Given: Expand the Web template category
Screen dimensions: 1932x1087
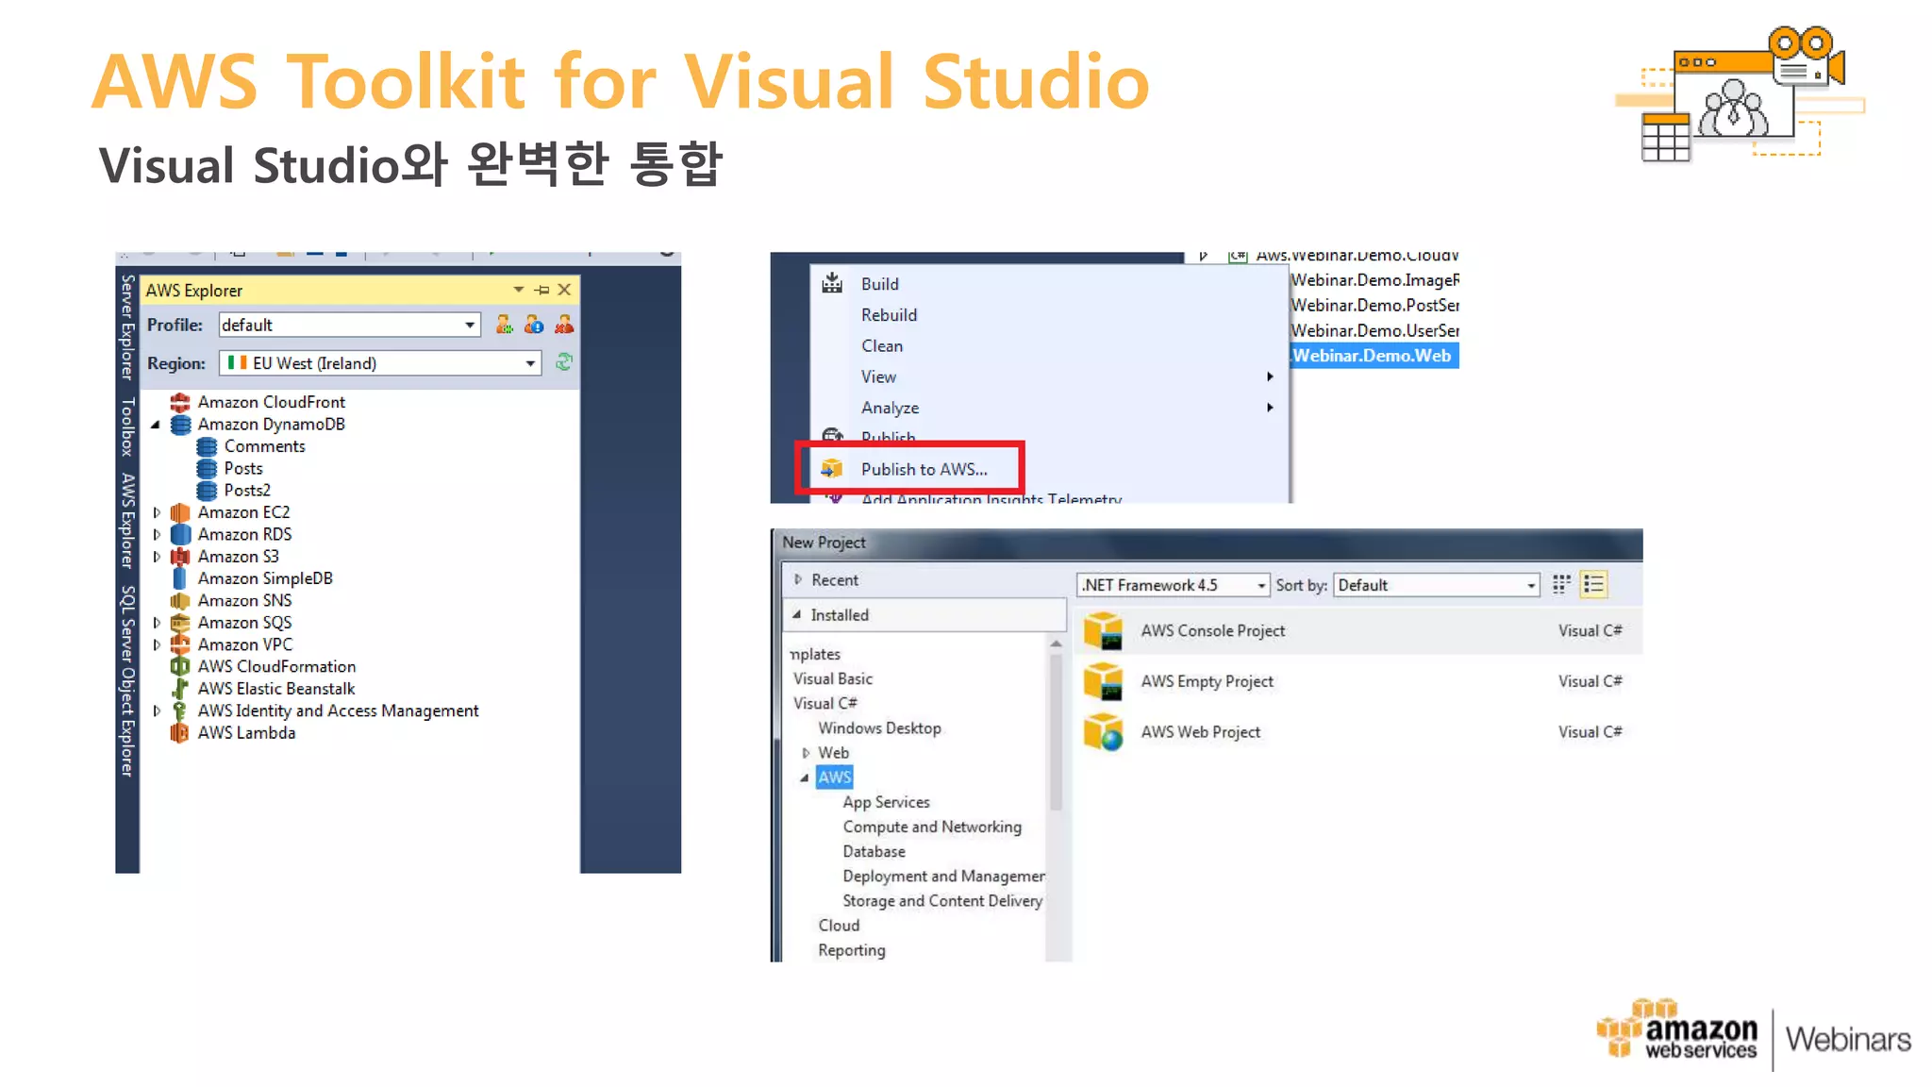Looking at the screenshot, I should tap(806, 753).
